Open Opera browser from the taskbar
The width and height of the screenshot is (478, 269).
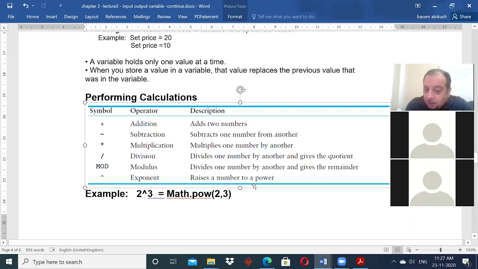point(304,262)
